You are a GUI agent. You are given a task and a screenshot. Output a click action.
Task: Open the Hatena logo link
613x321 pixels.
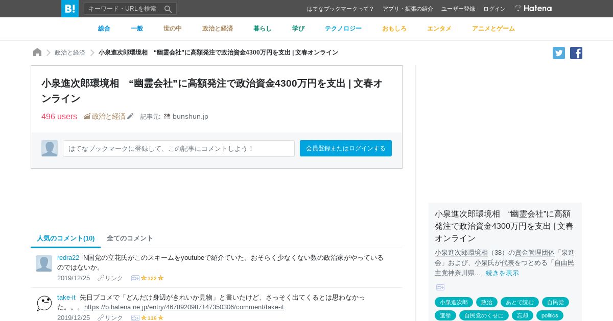[533, 8]
